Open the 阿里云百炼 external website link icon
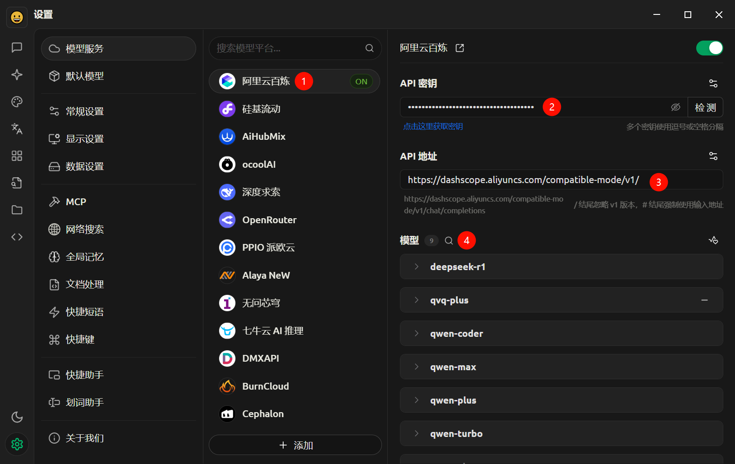This screenshot has height=464, width=735. tap(459, 48)
